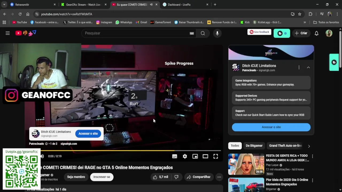The height and width of the screenshot is (192, 342).
Task: Open options menu for Ditch iCUE ad panel
Action: coord(299,67)
